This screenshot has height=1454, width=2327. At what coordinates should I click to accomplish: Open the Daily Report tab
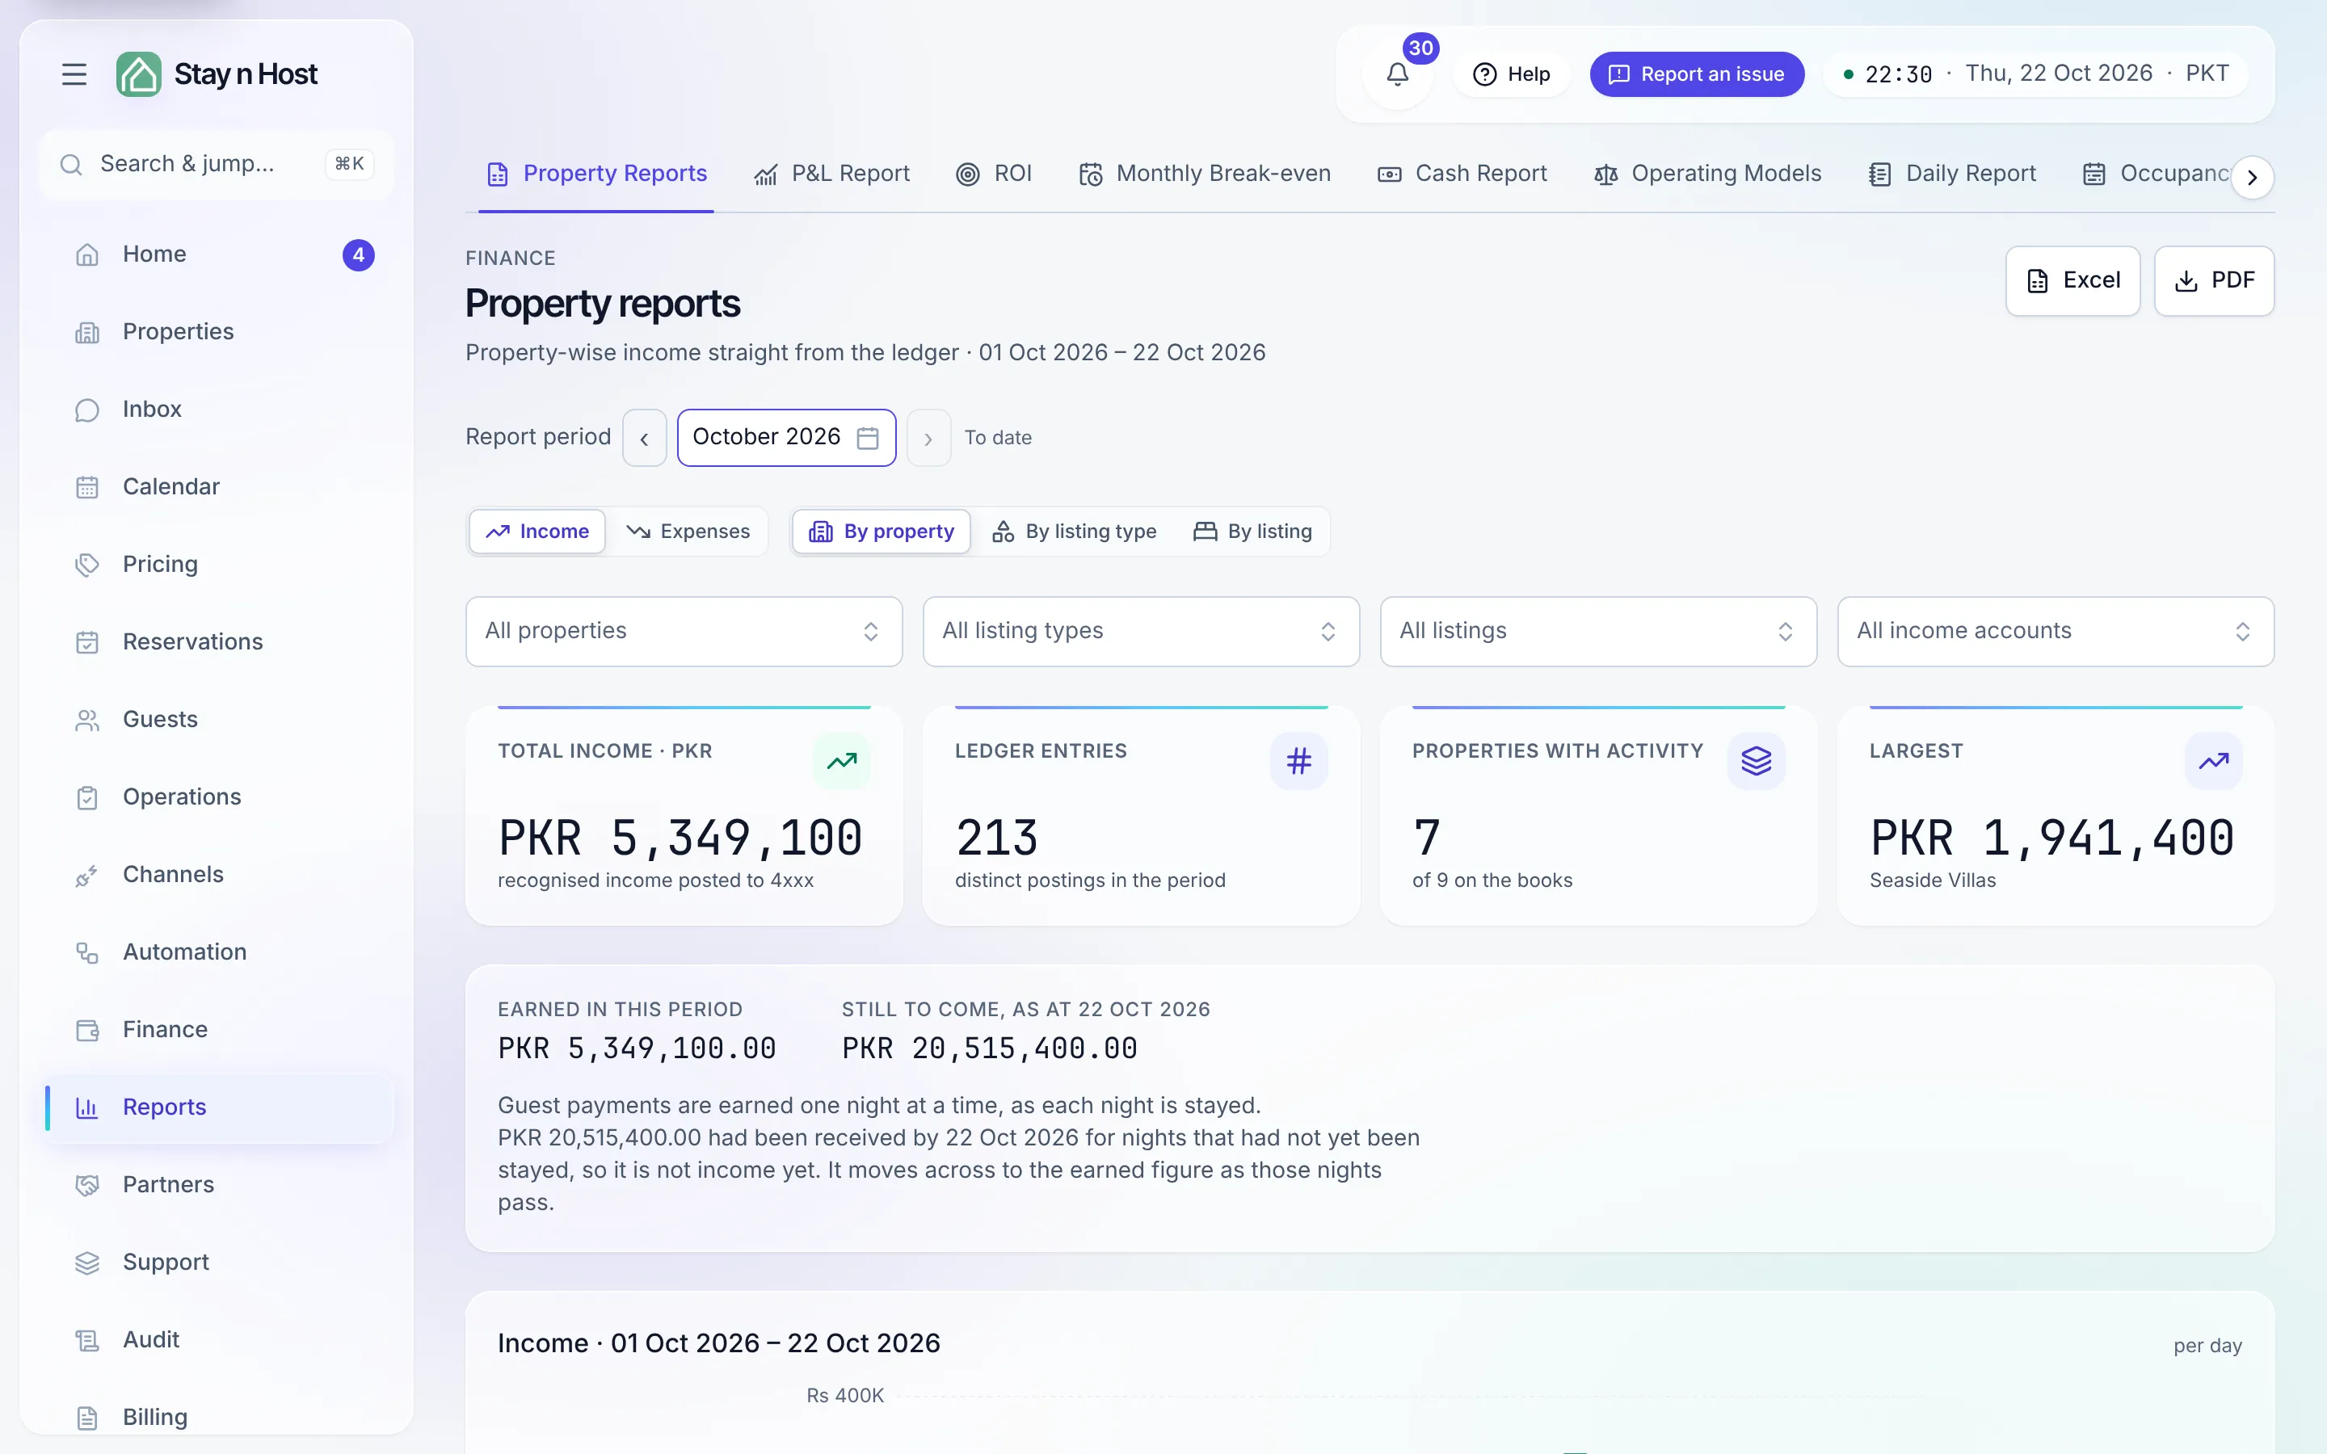1952,174
